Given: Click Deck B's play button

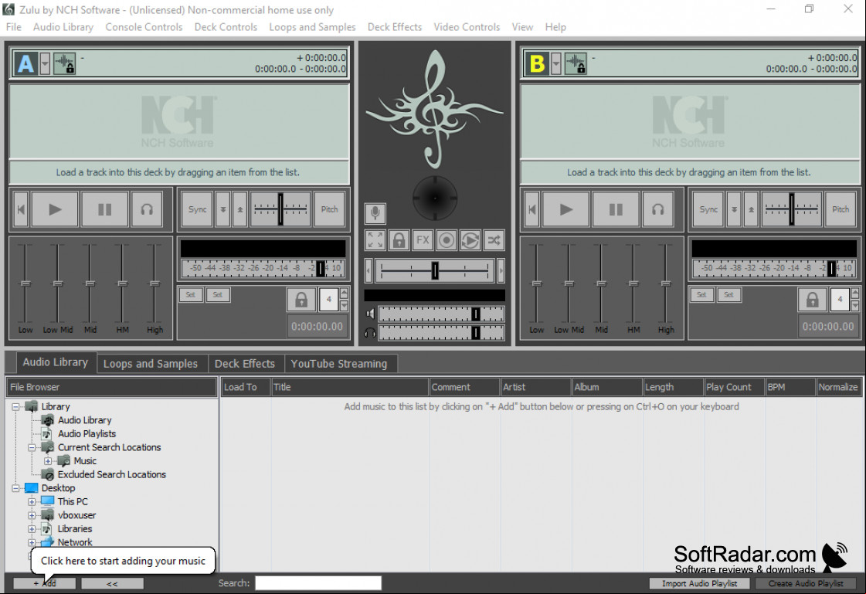Looking at the screenshot, I should 566,209.
